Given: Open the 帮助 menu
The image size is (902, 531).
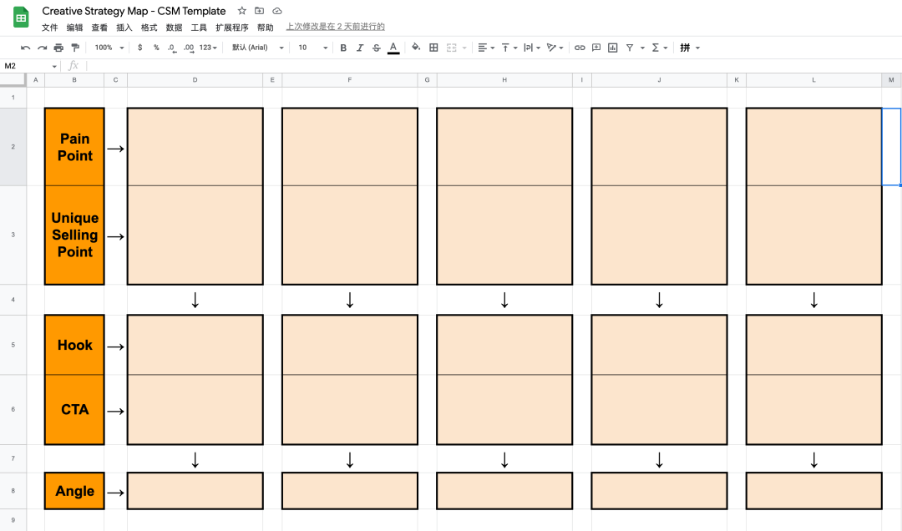Looking at the screenshot, I should click(x=266, y=27).
